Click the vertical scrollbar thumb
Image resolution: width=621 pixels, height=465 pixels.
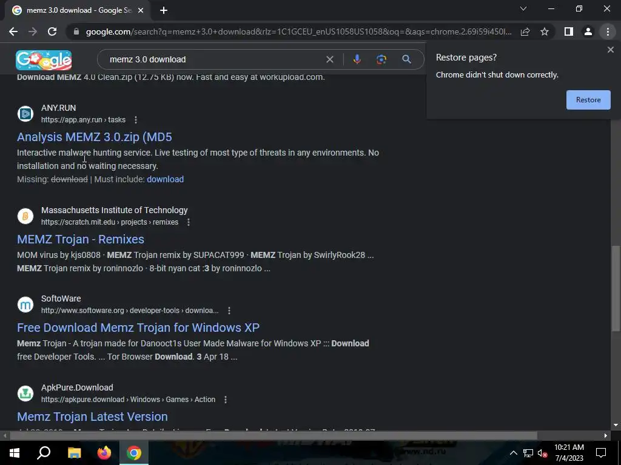(x=616, y=288)
